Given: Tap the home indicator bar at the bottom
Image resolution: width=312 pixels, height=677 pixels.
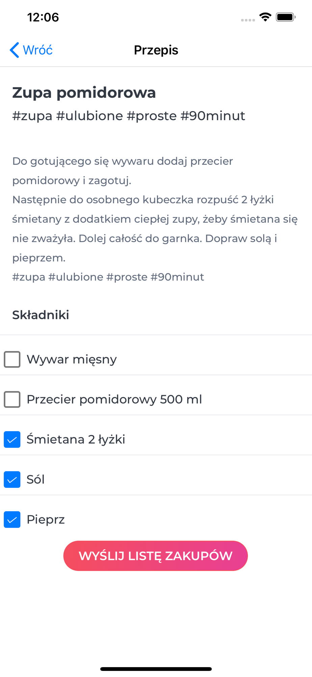Looking at the screenshot, I should pos(156,669).
